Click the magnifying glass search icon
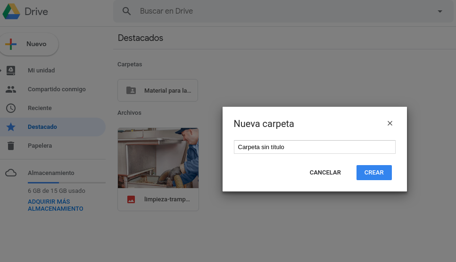The width and height of the screenshot is (456, 262). coord(126,11)
